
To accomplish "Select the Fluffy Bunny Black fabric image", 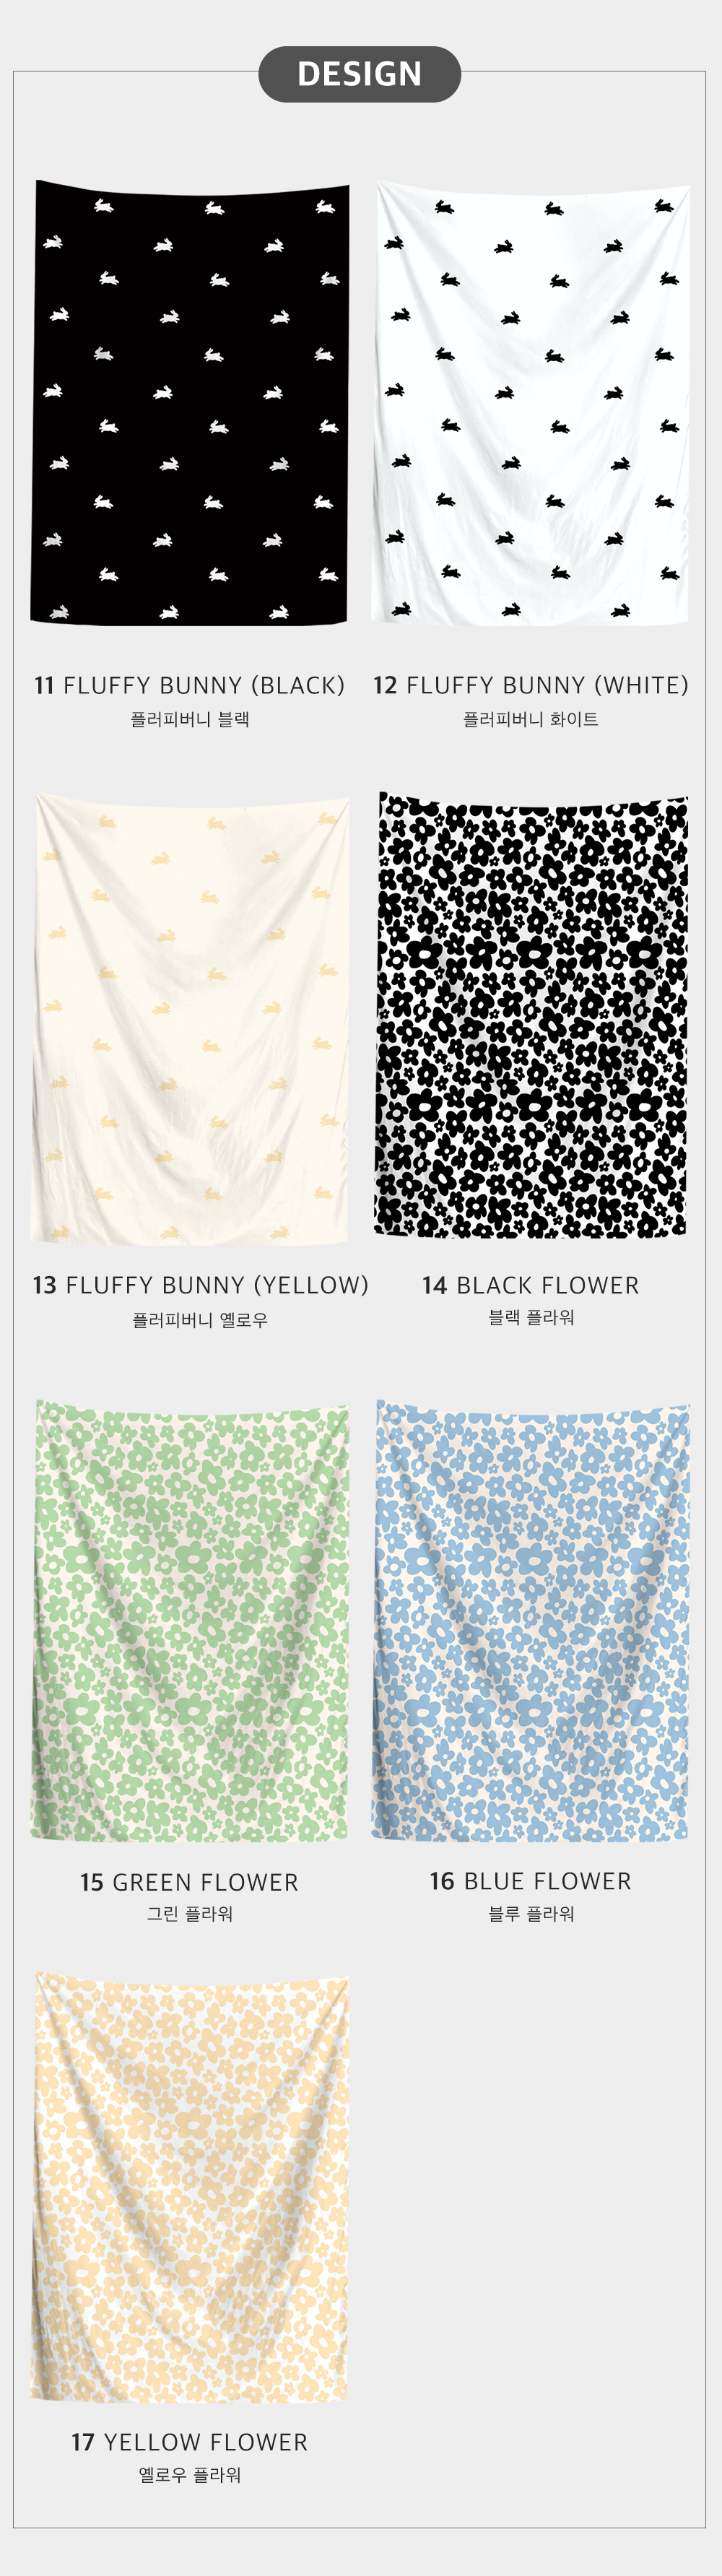I will 190,403.
